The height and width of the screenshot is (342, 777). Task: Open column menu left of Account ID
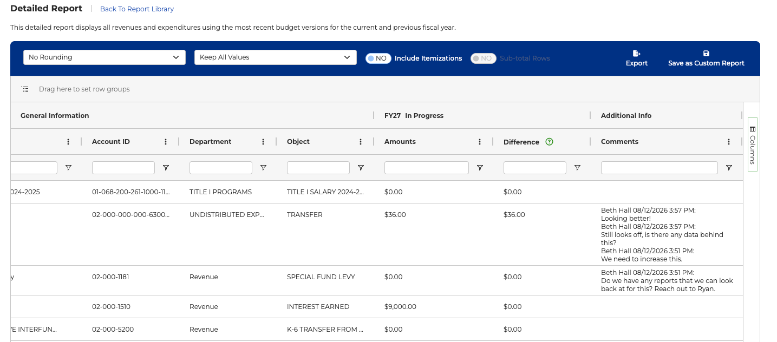68,142
